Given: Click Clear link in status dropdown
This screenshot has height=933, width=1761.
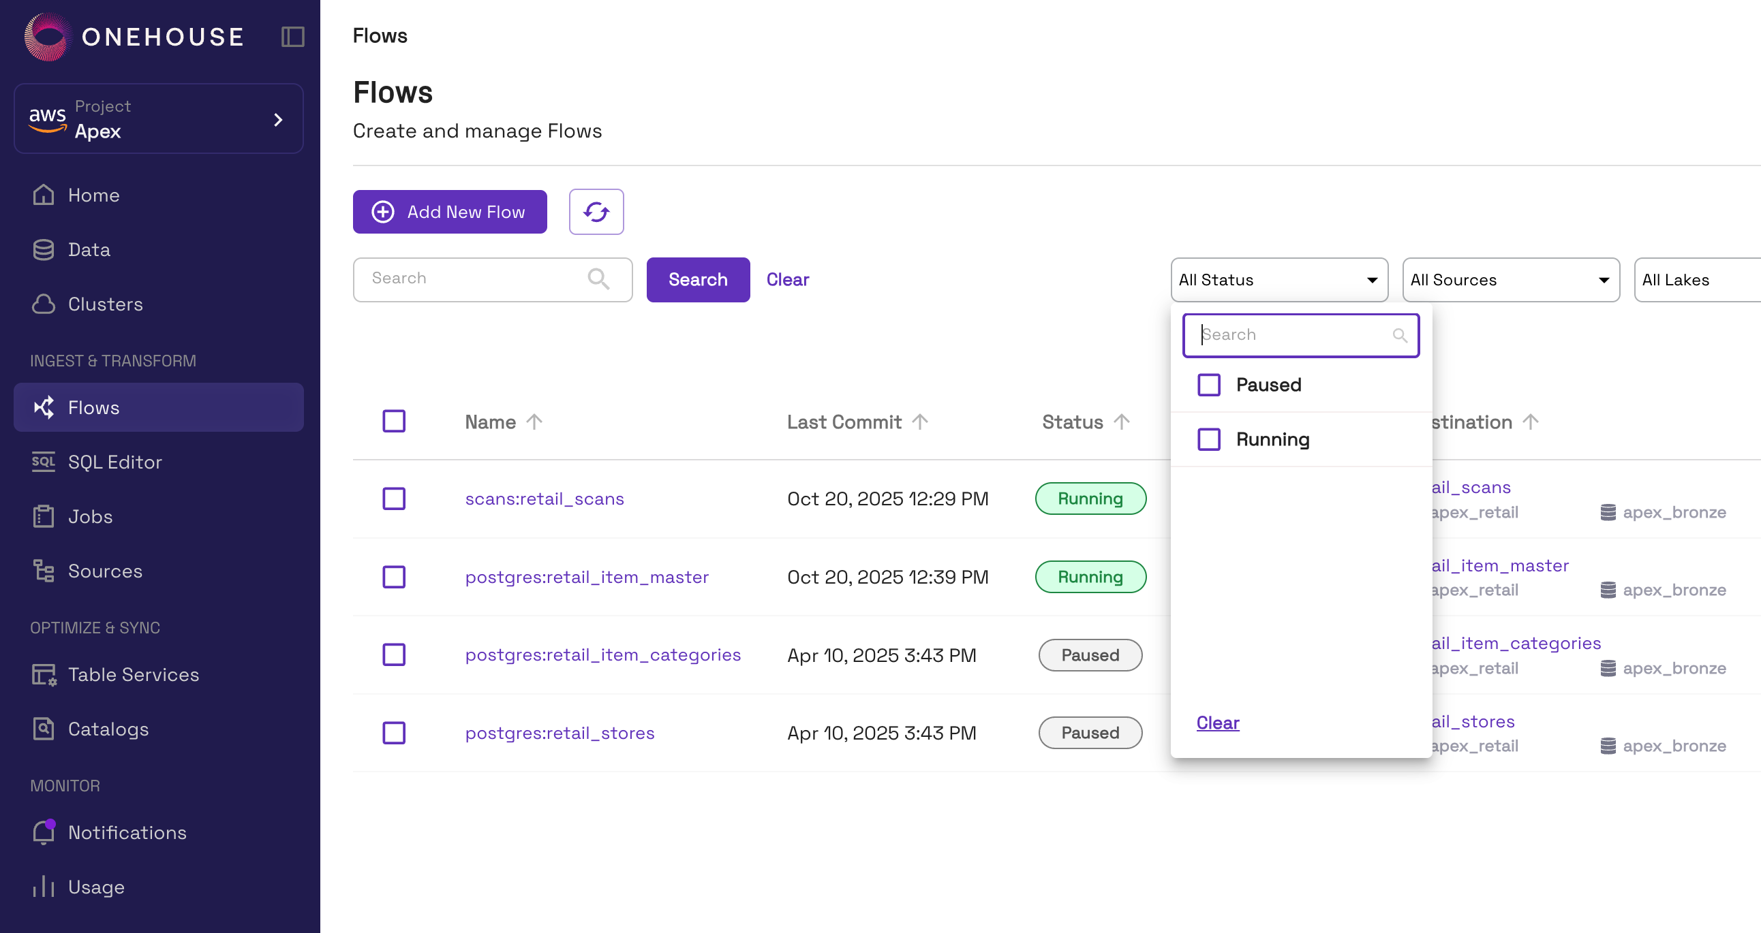Looking at the screenshot, I should [1218, 723].
